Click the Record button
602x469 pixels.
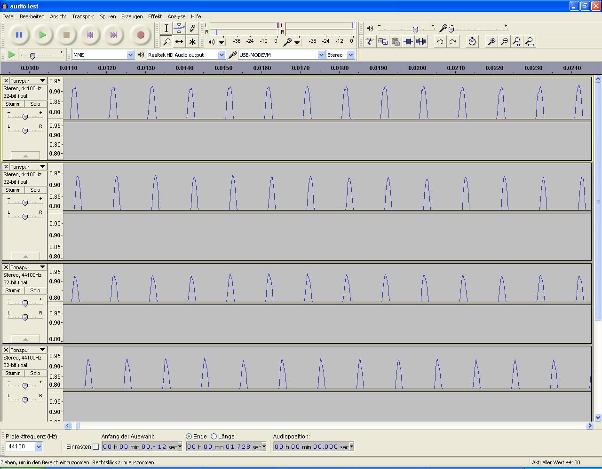(140, 35)
